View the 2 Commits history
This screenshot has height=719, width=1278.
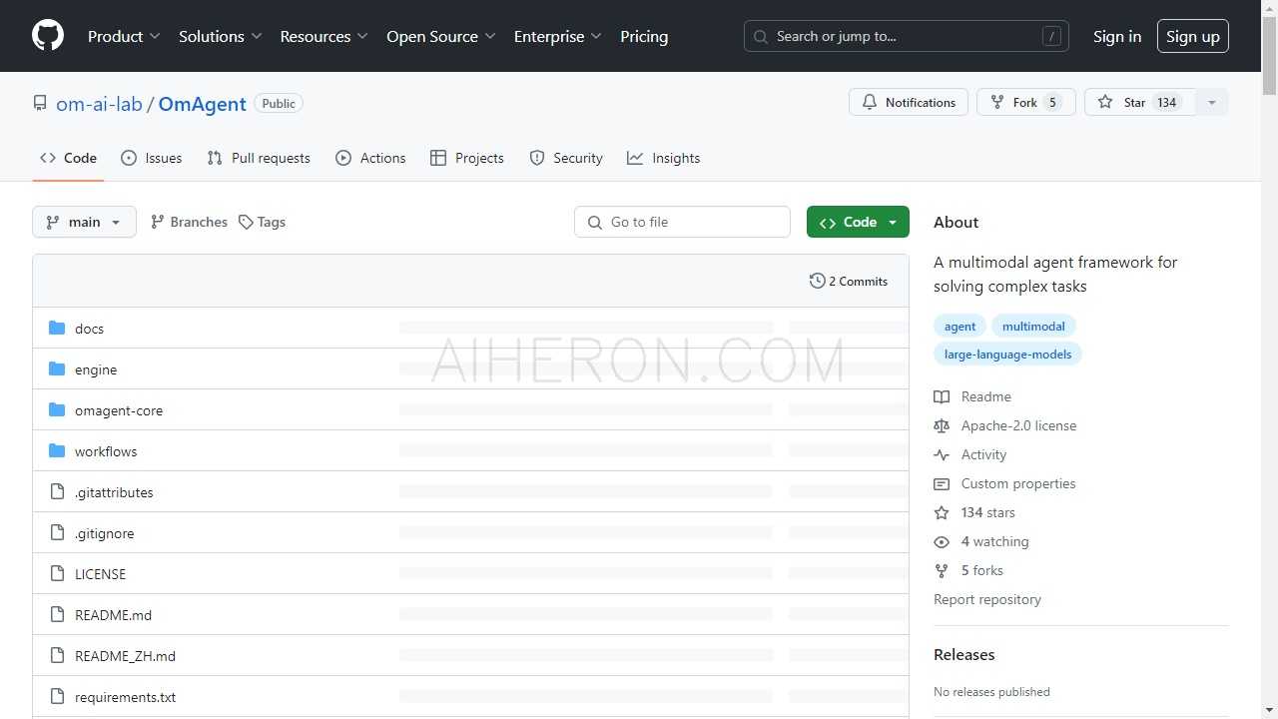click(849, 281)
